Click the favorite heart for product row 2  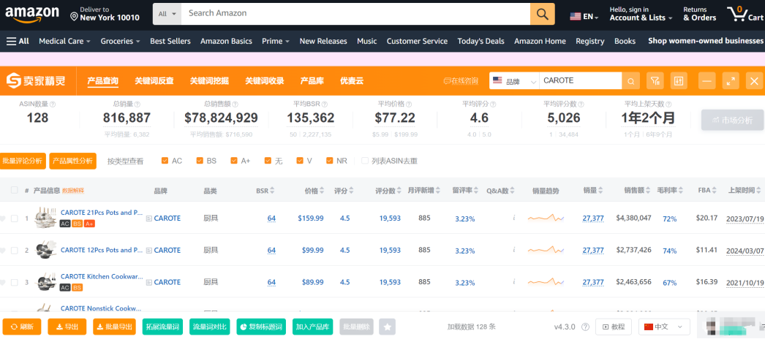tap(3, 251)
